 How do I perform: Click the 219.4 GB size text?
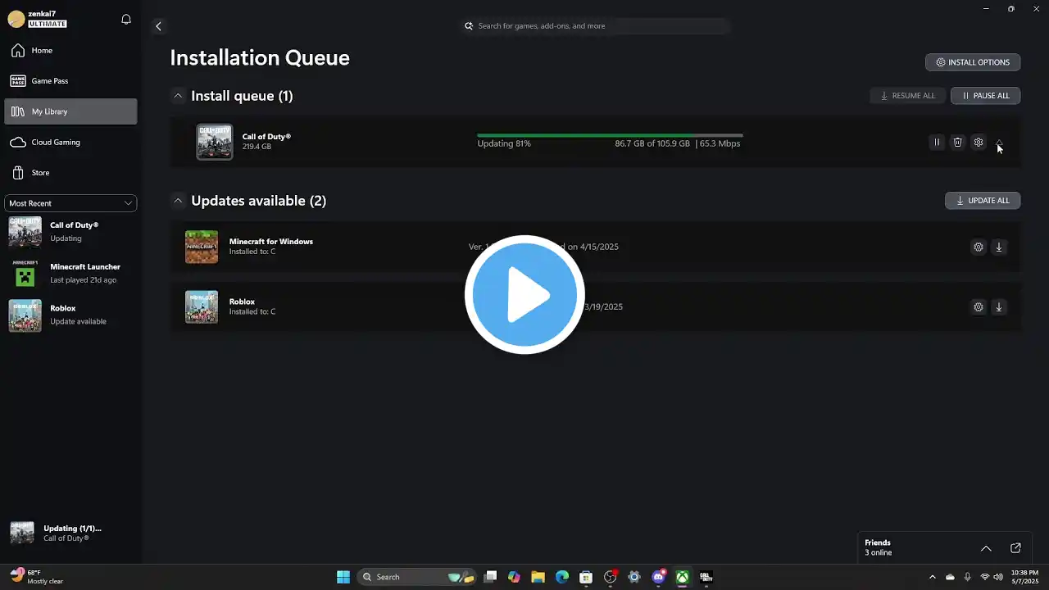257,147
